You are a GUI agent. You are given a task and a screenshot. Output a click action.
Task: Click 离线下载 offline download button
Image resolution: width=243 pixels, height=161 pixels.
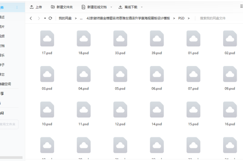[x=128, y=7]
